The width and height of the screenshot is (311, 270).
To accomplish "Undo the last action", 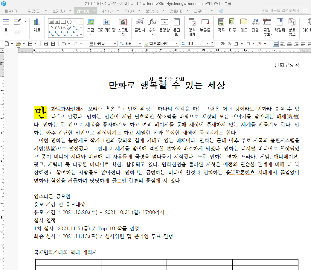I will tap(64, 43).
